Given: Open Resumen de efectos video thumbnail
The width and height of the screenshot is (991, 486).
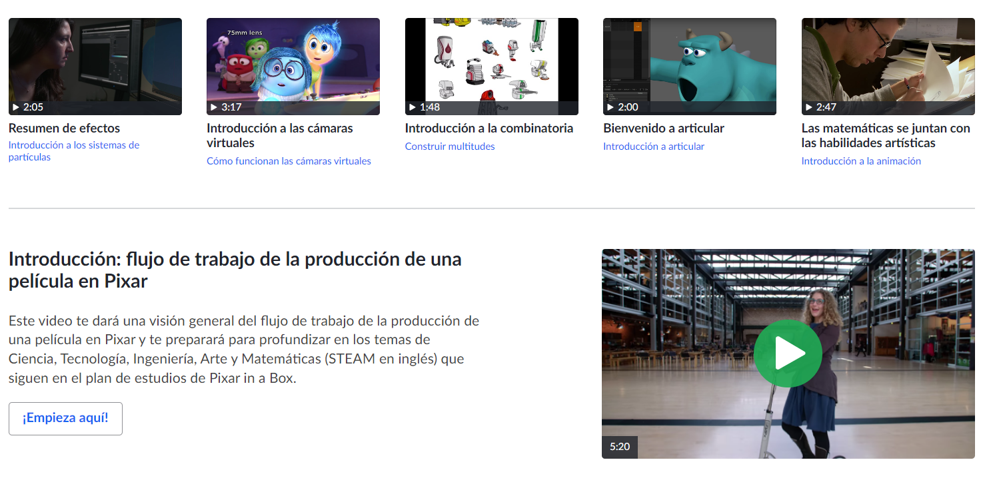Looking at the screenshot, I should tap(95, 67).
